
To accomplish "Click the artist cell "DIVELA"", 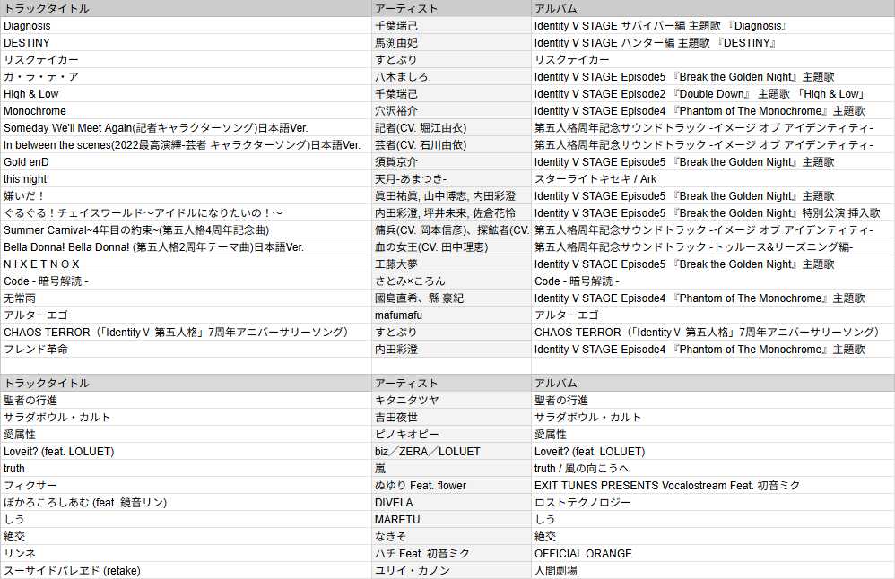I will [451, 503].
